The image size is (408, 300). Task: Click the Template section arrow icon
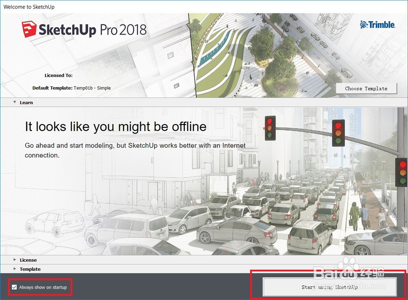click(x=15, y=269)
